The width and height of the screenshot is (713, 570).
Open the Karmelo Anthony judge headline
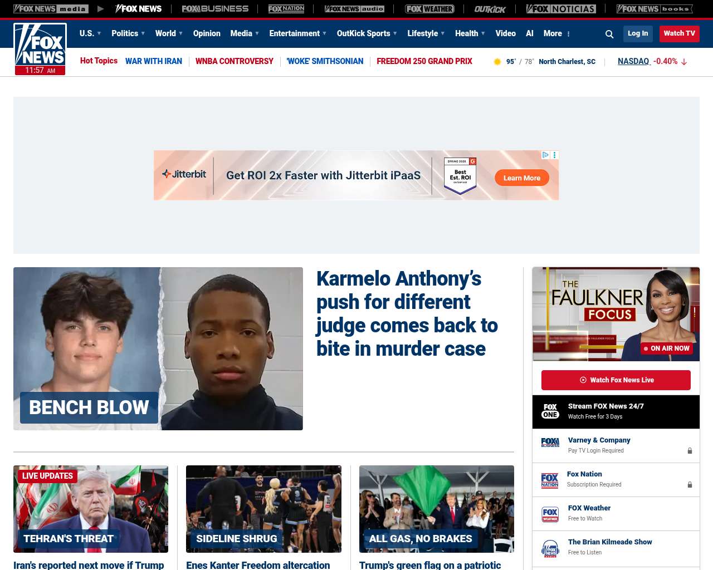coord(407,313)
